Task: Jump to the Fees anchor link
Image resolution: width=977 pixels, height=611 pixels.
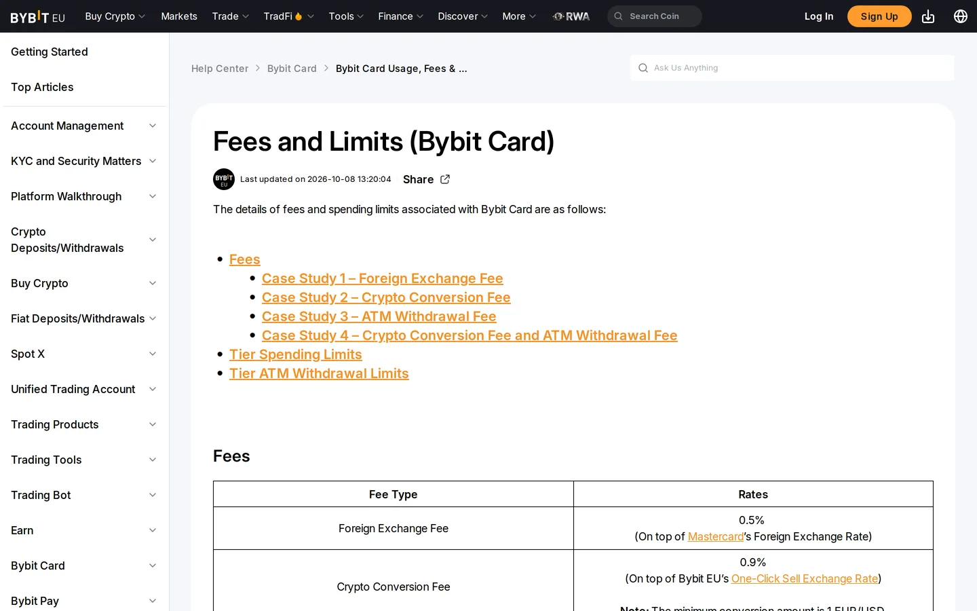Action: tap(245, 259)
